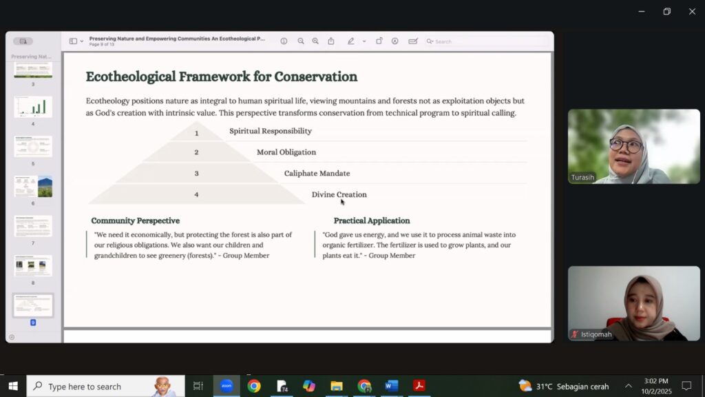Select page 6 thumbnail in sidebar

pyautogui.click(x=33, y=187)
